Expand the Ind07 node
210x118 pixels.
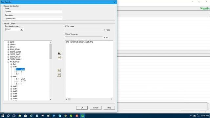tap(11, 96)
